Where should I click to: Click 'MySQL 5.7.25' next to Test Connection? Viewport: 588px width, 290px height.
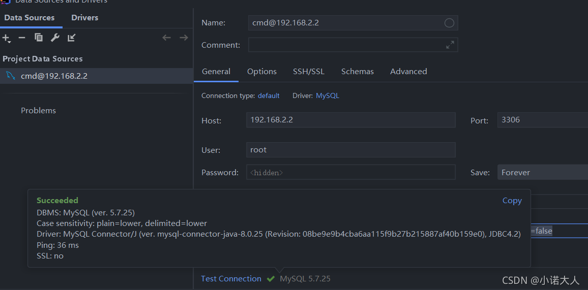pyautogui.click(x=305, y=279)
